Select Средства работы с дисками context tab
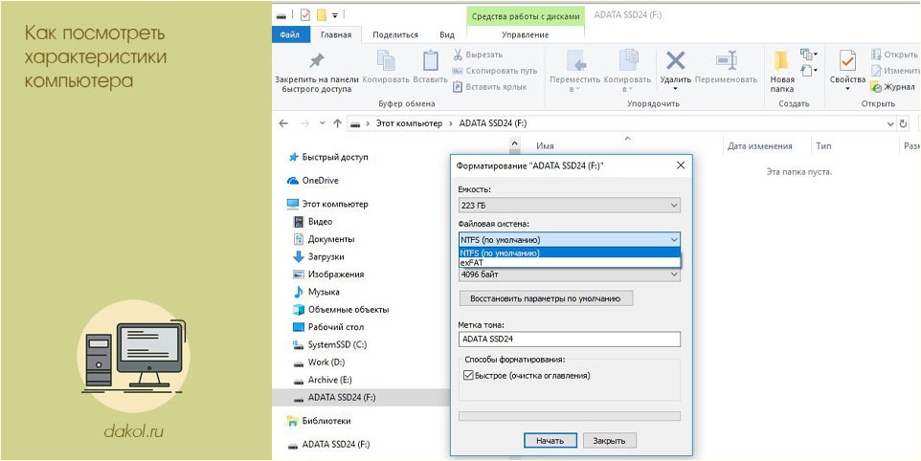921x461 pixels. coord(525,16)
